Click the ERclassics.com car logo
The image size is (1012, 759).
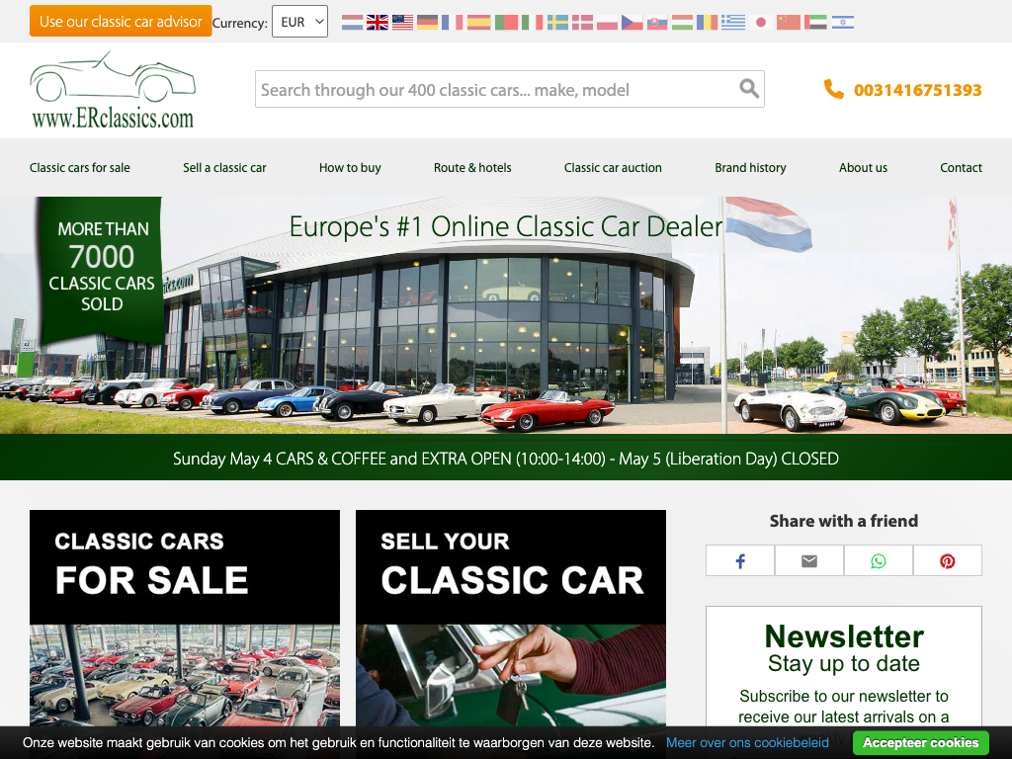pos(112,91)
